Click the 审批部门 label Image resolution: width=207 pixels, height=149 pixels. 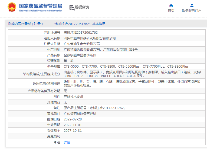(54, 114)
